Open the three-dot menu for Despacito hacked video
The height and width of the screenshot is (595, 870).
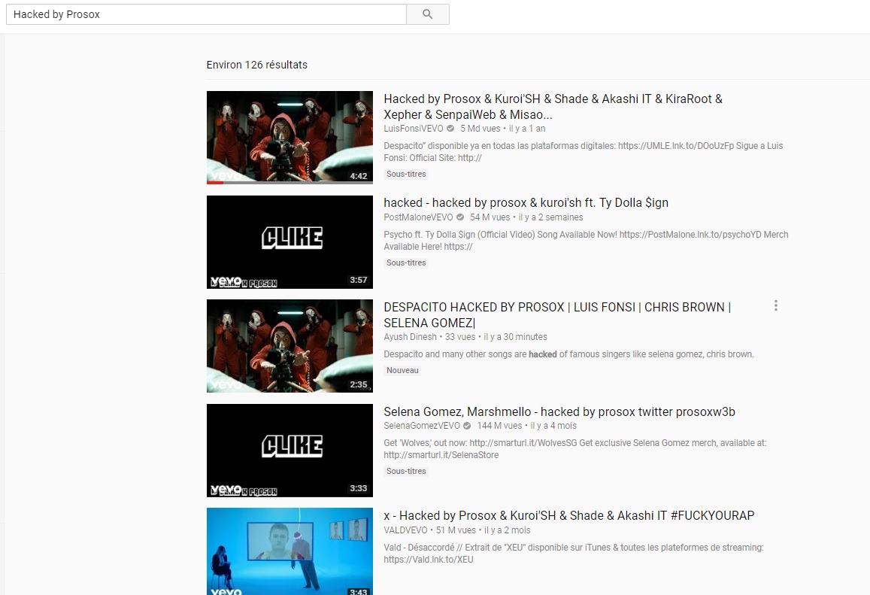pos(775,305)
